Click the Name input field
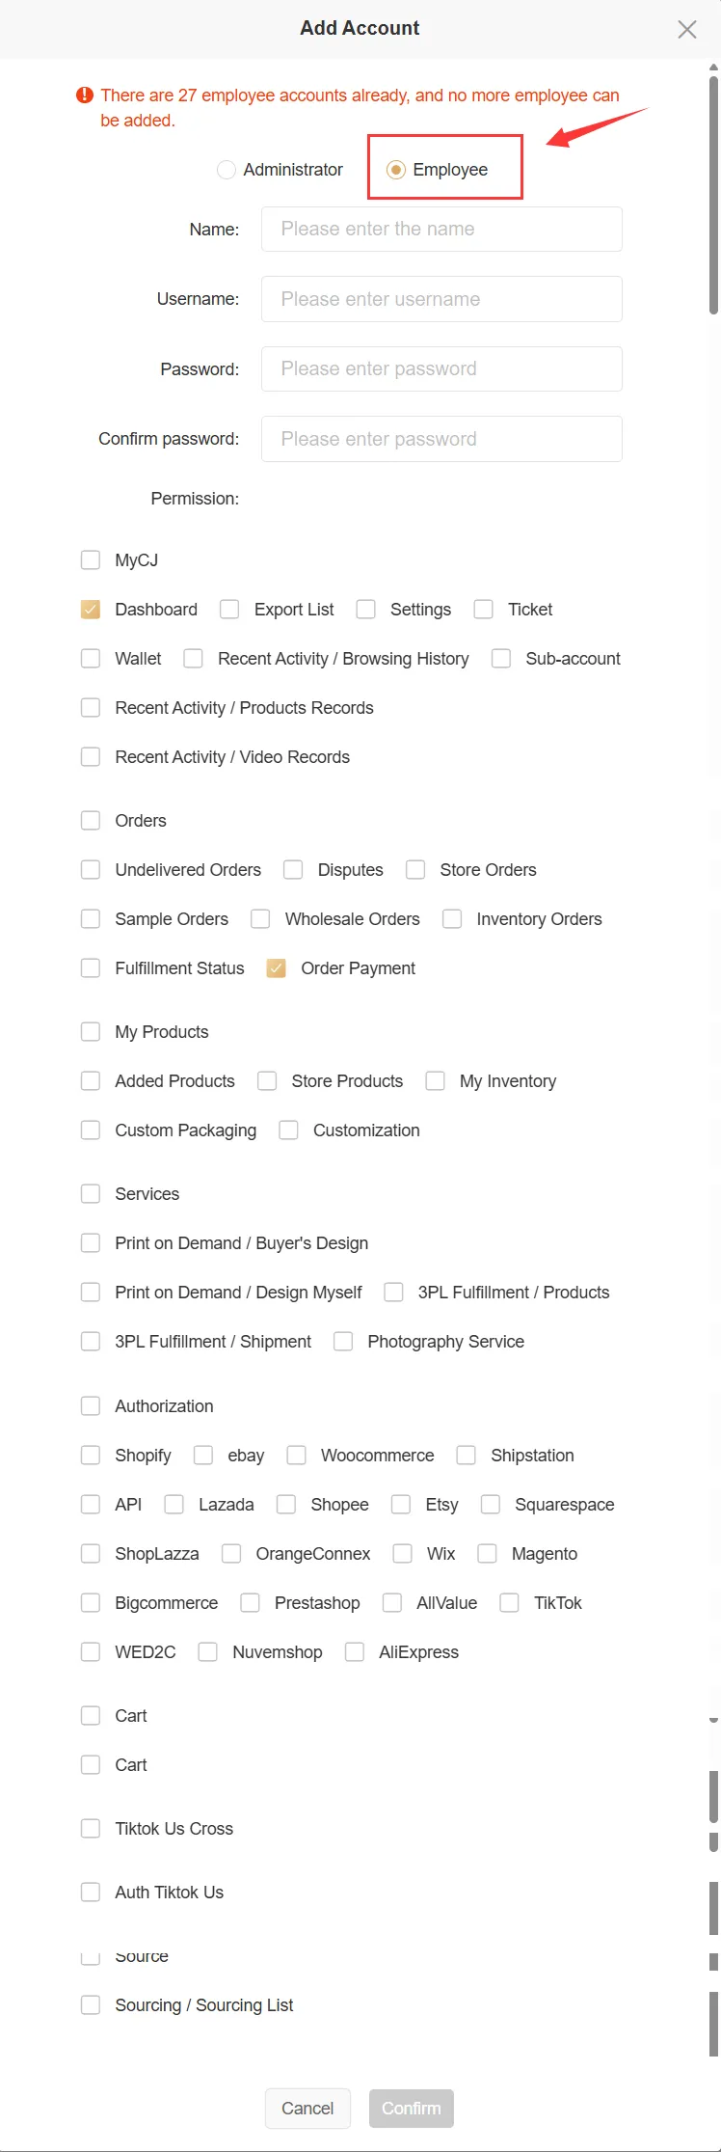Image resolution: width=721 pixels, height=2152 pixels. (441, 230)
